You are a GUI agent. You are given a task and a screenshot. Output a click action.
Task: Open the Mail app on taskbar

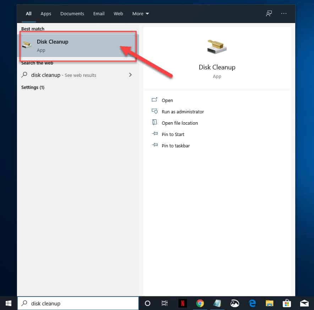click(304, 303)
